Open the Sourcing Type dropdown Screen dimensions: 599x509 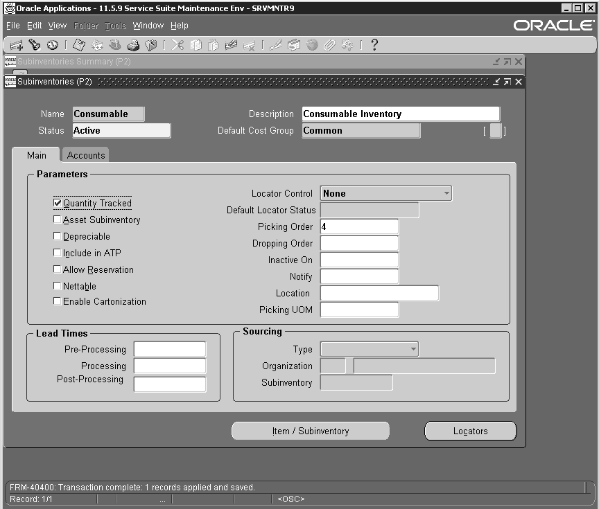coord(370,349)
